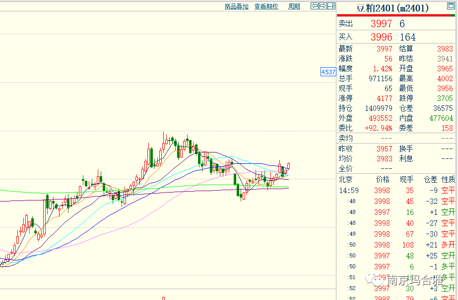Click the left arrow previous-contract icon

(x=314, y=6)
